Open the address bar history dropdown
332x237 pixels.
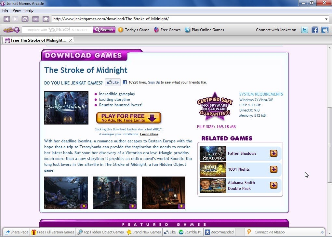[326, 19]
